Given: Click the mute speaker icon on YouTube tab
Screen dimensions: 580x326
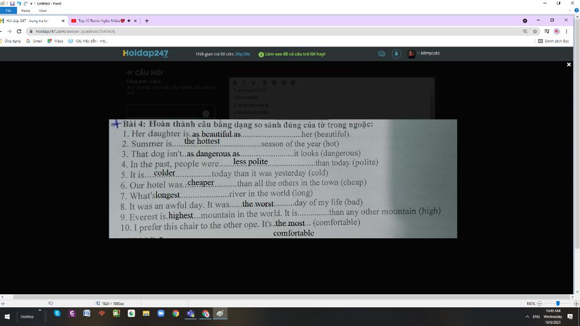Looking at the screenshot, I should pos(129,21).
